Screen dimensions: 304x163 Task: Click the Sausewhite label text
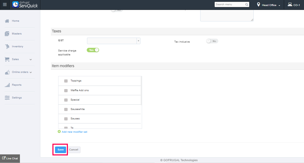pyautogui.click(x=78, y=109)
